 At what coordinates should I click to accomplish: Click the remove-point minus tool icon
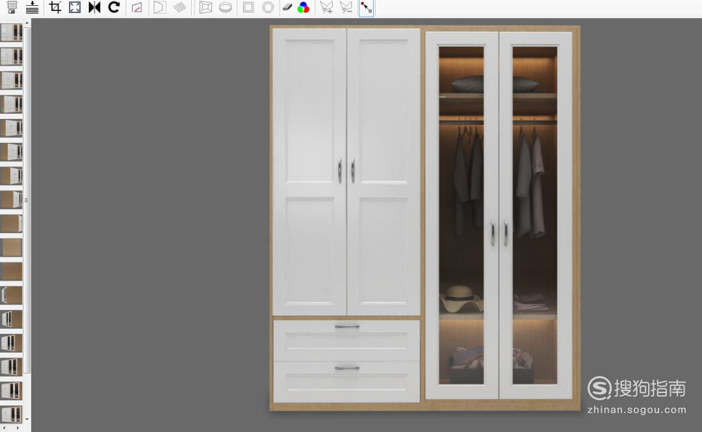point(346,8)
